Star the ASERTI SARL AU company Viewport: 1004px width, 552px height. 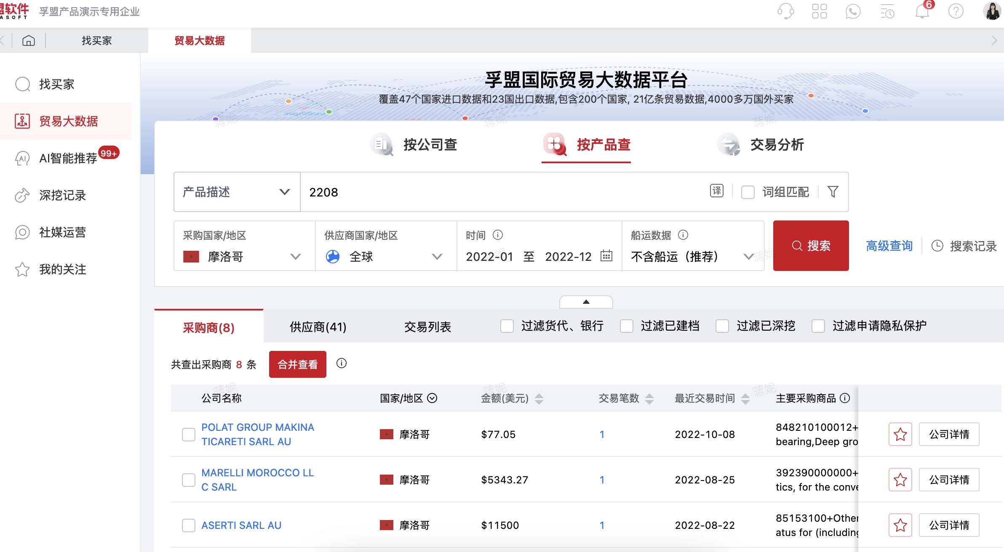900,525
